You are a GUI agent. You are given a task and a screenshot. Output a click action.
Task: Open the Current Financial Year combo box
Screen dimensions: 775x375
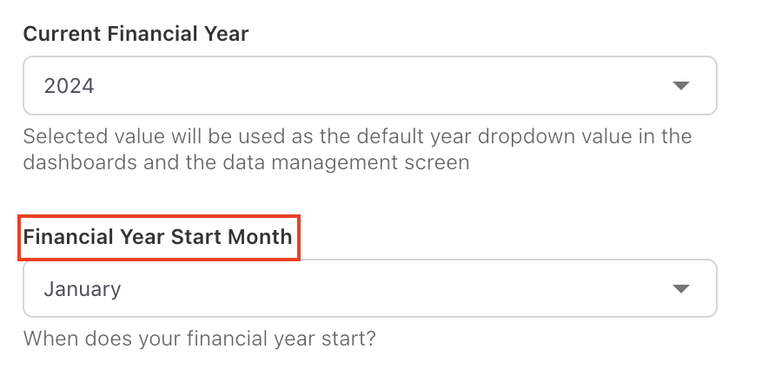(369, 86)
